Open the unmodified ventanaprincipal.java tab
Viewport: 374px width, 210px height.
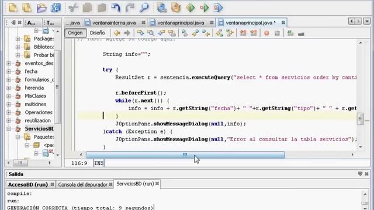coord(181,23)
